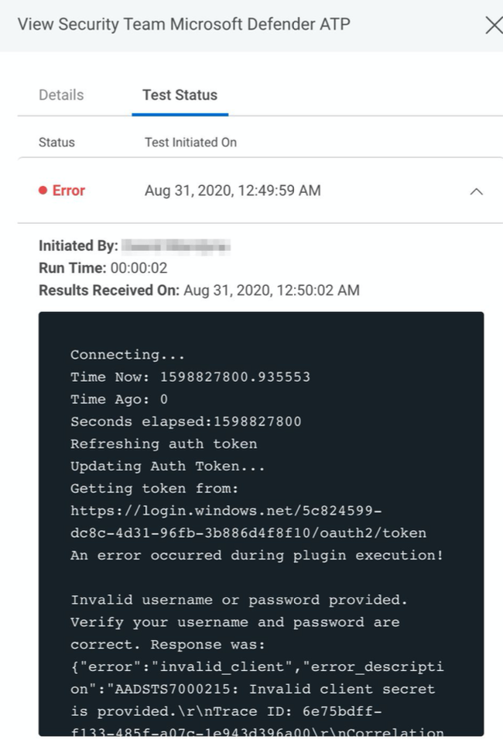Click the 'An error occurred during plugin execution' line
Viewport: 503px width, 740px height.
click(x=257, y=555)
